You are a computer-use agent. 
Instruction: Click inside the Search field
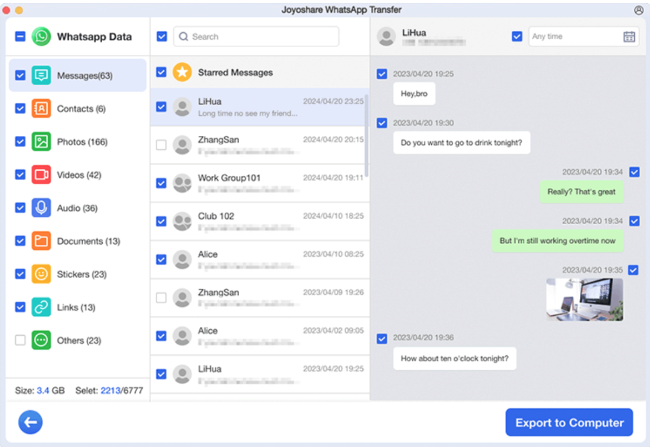[x=256, y=36]
